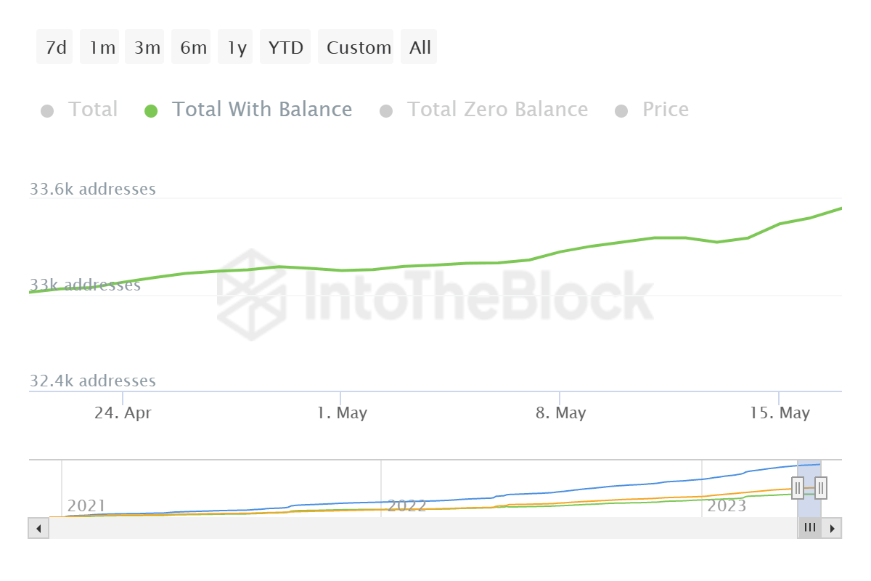871x581 pixels.
Task: Pick the 1y time range
Action: 237,48
